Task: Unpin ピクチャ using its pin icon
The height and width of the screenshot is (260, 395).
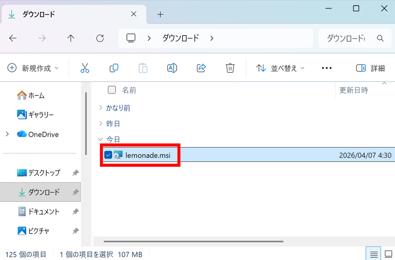Action: point(75,231)
